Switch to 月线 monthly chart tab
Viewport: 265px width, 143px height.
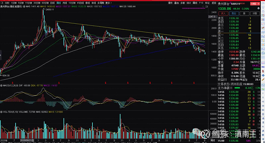click(65, 3)
